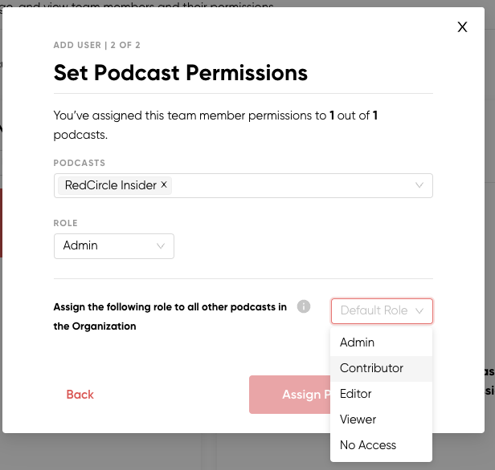495x470 pixels.
Task: Click the RedCircle Insider tag label
Action: pyautogui.click(x=111, y=185)
